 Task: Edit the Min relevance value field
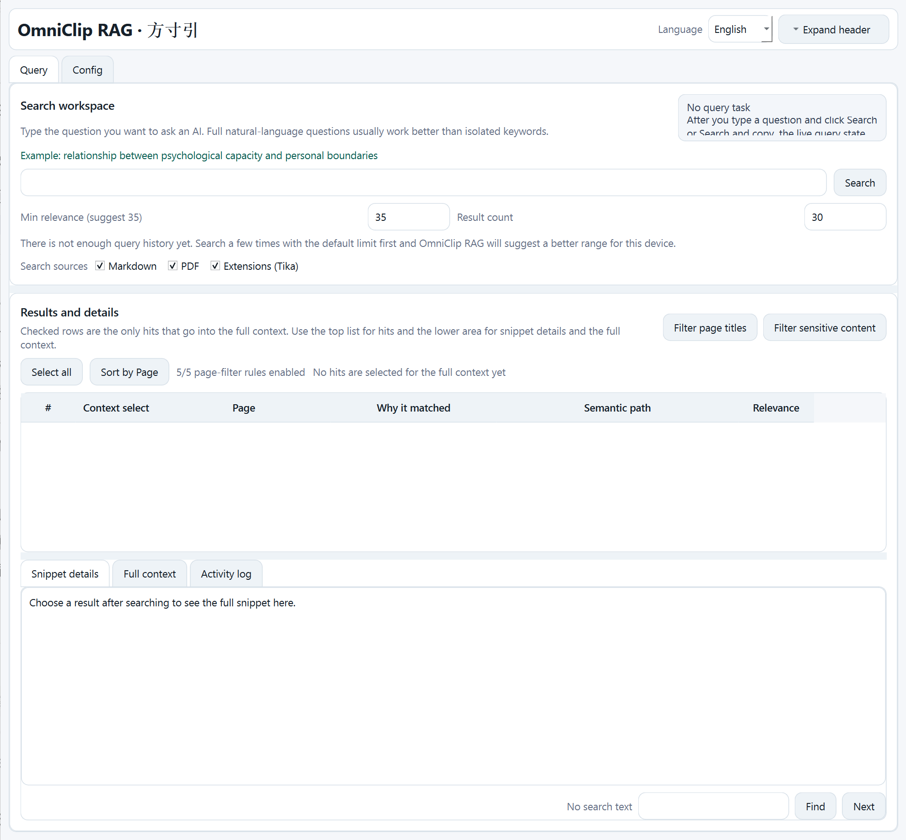pyautogui.click(x=408, y=217)
